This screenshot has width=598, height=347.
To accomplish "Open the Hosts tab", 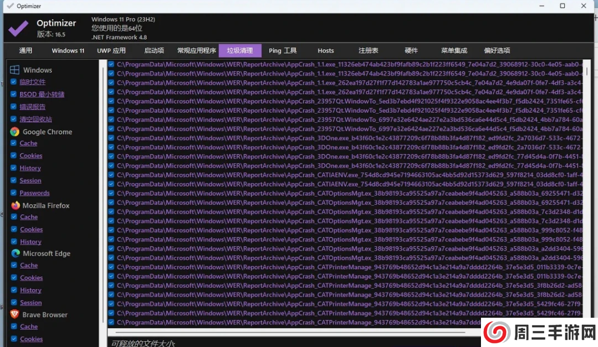I will point(325,51).
